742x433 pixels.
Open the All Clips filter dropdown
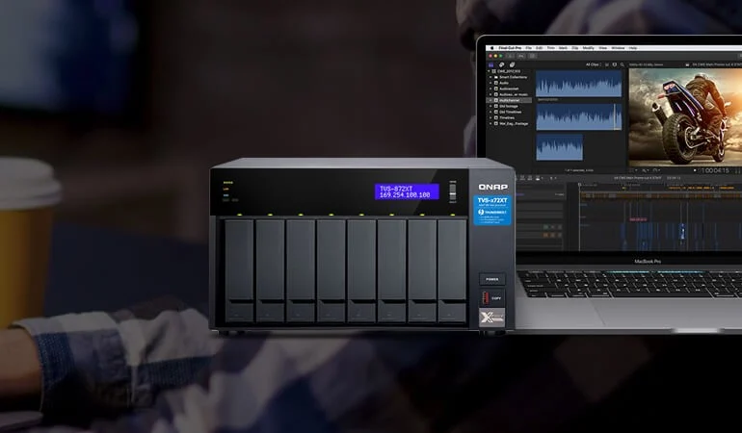(593, 64)
